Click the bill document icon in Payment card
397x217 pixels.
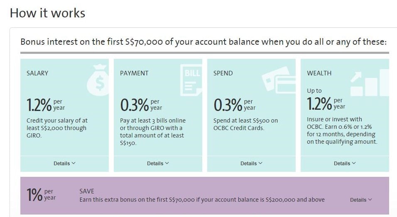point(191,80)
